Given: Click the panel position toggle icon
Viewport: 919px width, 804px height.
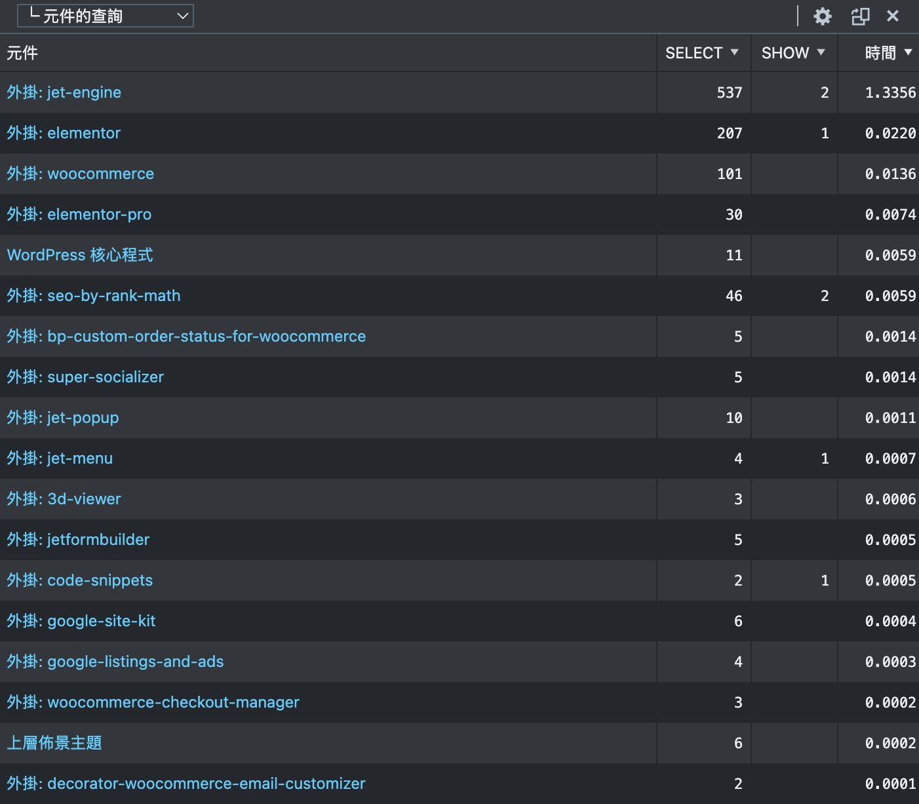Looking at the screenshot, I should (860, 16).
